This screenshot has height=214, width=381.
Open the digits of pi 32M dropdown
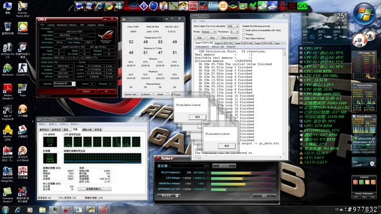tap(233, 26)
